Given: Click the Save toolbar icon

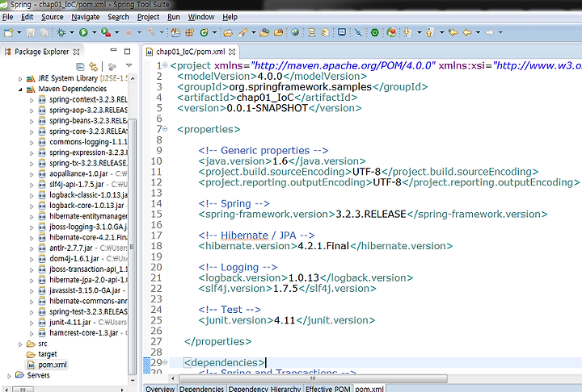Looking at the screenshot, I should [31, 32].
